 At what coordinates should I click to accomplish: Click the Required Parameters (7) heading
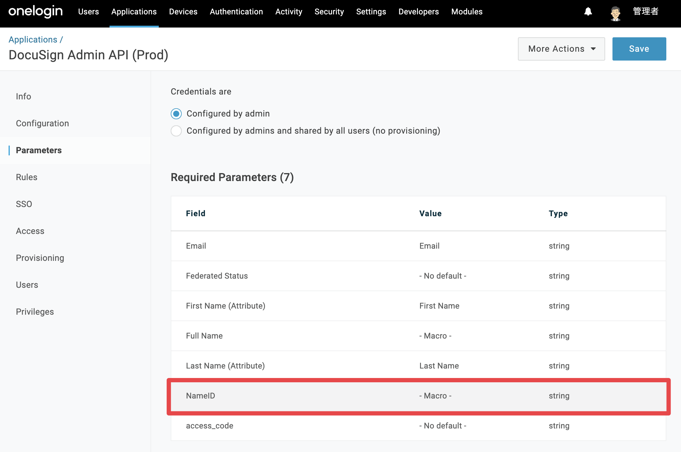point(232,177)
